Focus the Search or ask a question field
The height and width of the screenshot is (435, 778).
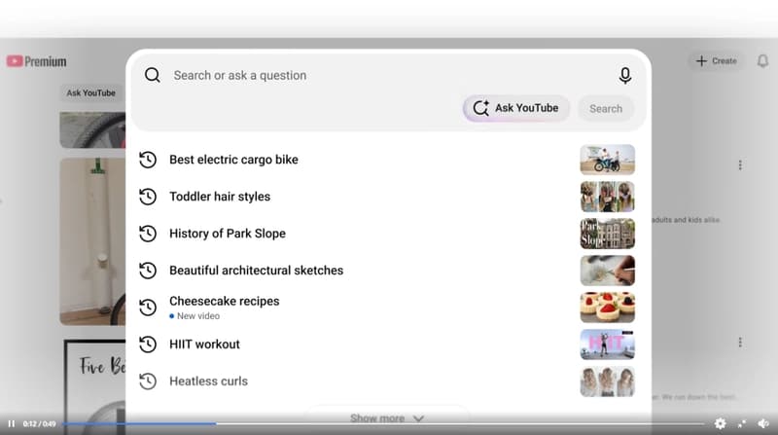click(387, 76)
